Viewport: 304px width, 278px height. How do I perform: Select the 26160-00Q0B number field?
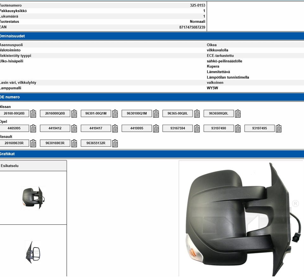point(14,114)
